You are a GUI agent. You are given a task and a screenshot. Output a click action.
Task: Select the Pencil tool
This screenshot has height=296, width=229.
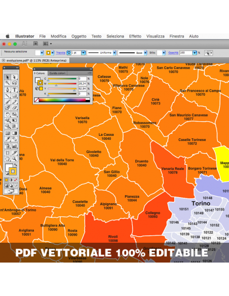pyautogui.click(x=14, y=102)
